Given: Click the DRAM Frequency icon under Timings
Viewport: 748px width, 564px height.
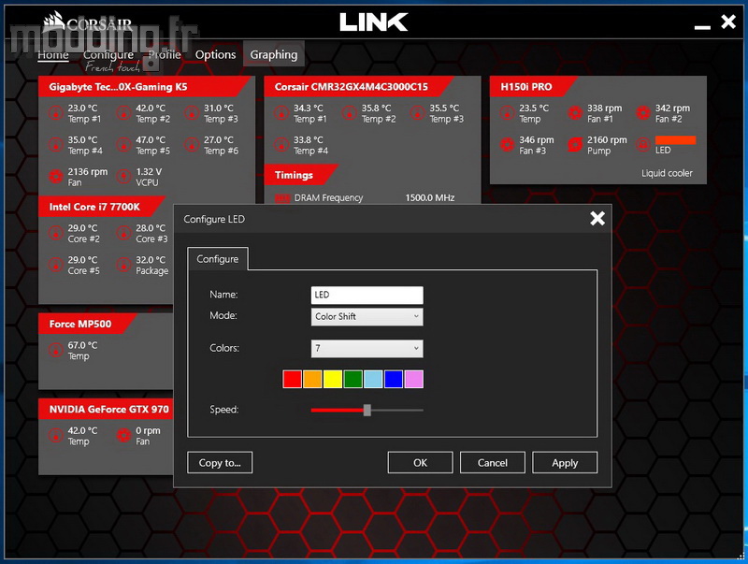Looking at the screenshot, I should click(282, 198).
